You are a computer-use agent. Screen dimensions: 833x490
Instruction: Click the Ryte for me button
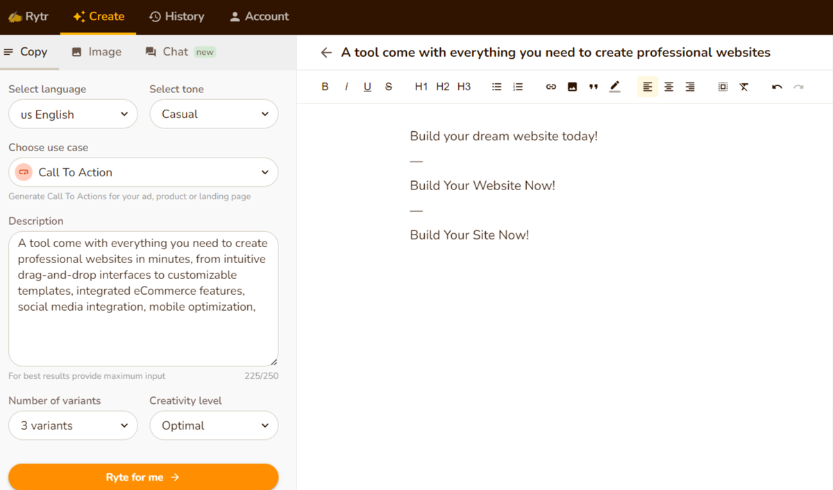click(x=143, y=477)
